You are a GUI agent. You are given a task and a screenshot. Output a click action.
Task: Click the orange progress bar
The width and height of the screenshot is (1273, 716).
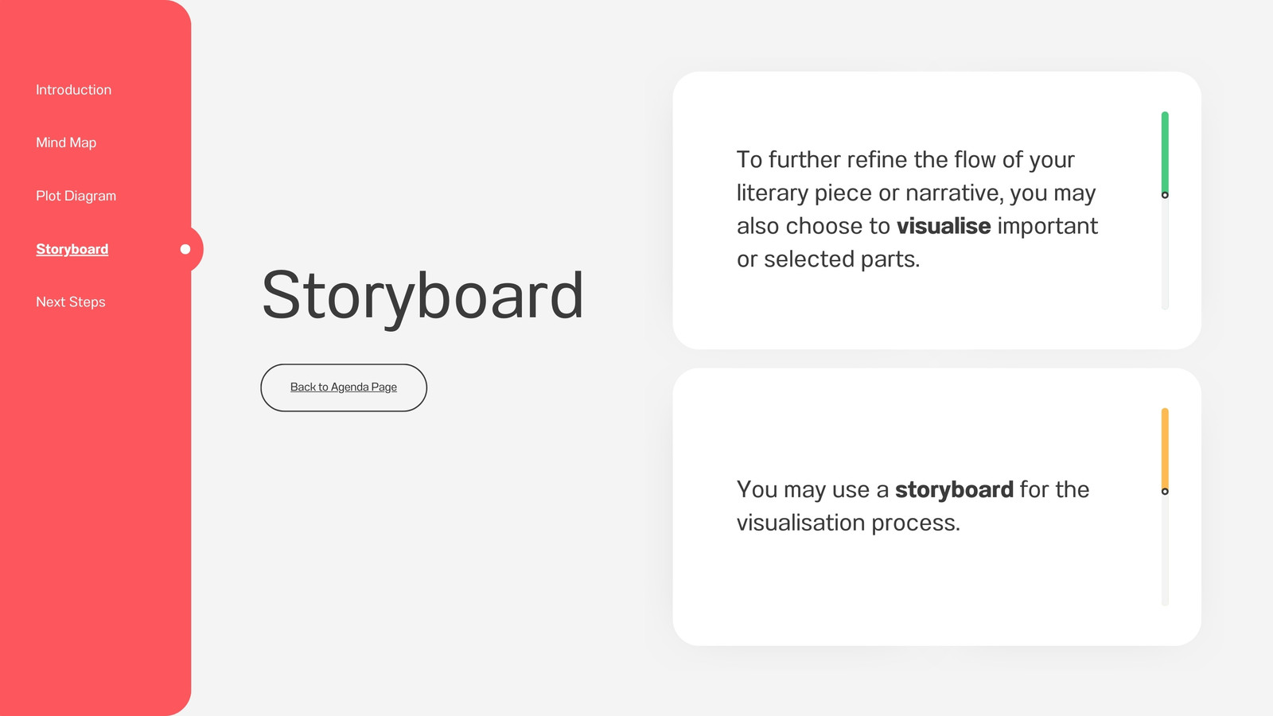pos(1165,448)
